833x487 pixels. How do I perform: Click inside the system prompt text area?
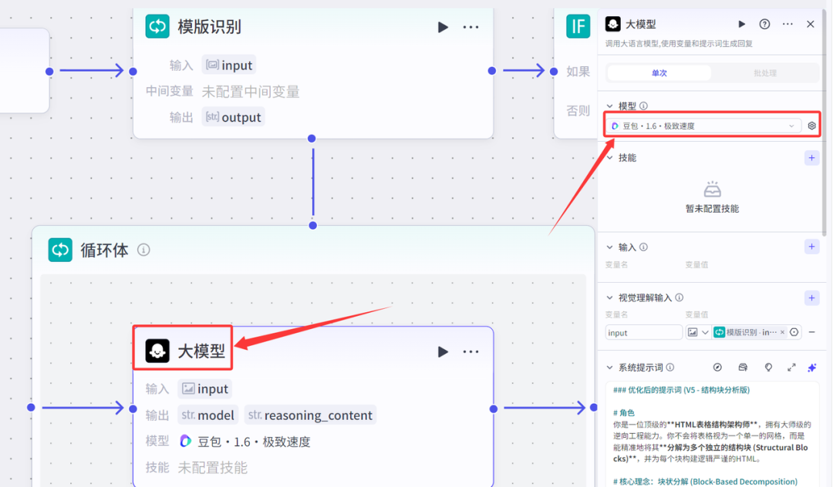click(712, 435)
